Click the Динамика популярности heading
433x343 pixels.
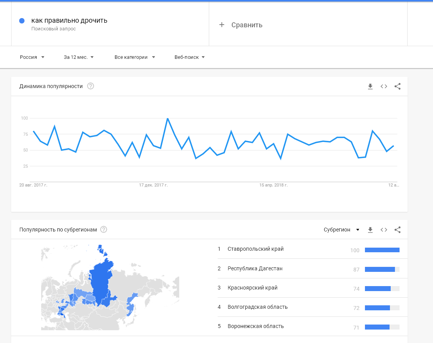pyautogui.click(x=51, y=86)
